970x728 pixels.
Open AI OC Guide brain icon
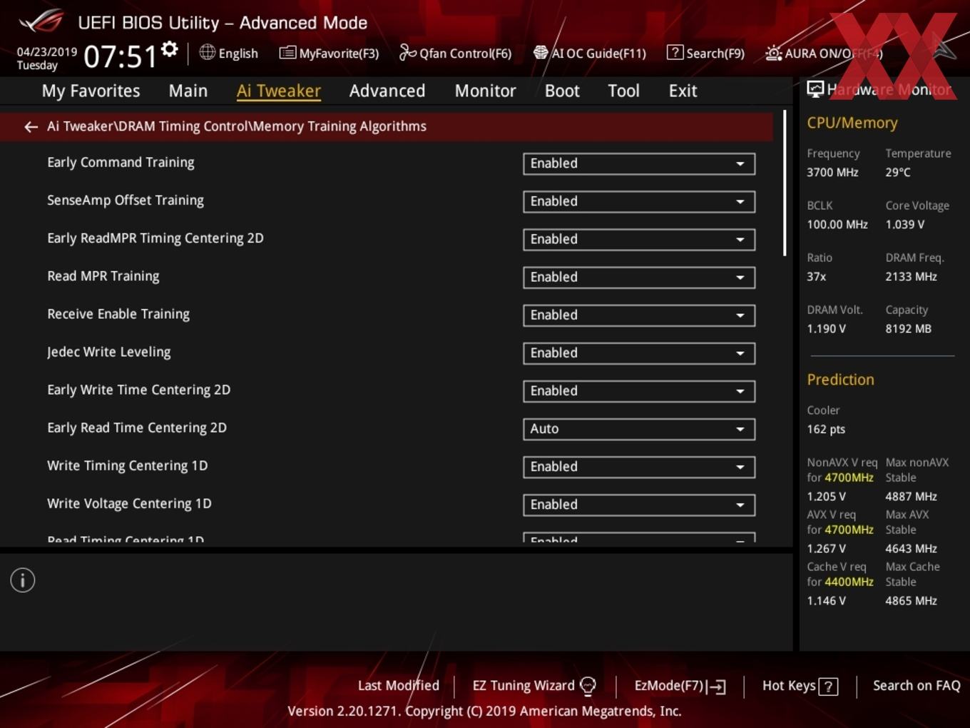tap(541, 52)
